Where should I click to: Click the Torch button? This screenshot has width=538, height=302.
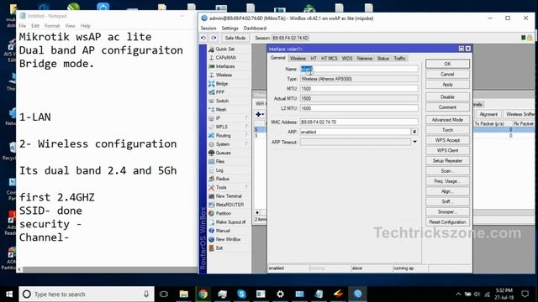447,130
